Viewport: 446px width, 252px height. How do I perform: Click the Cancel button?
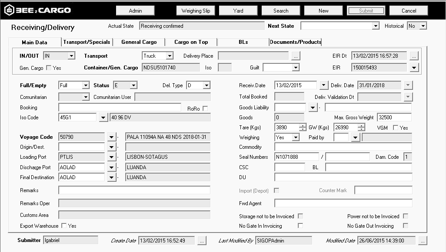pyautogui.click(x=409, y=11)
